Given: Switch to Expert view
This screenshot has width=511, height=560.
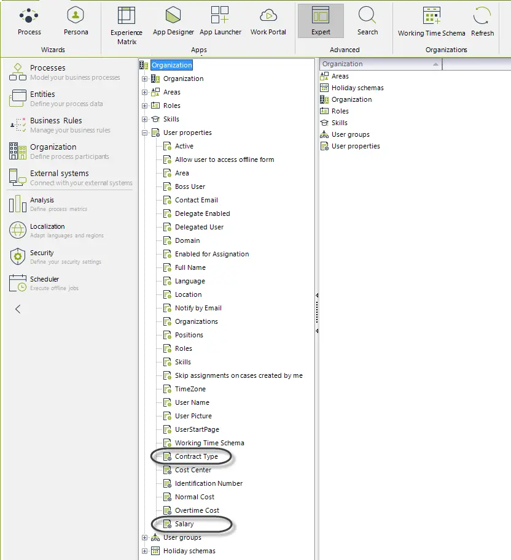Looking at the screenshot, I should tap(321, 21).
